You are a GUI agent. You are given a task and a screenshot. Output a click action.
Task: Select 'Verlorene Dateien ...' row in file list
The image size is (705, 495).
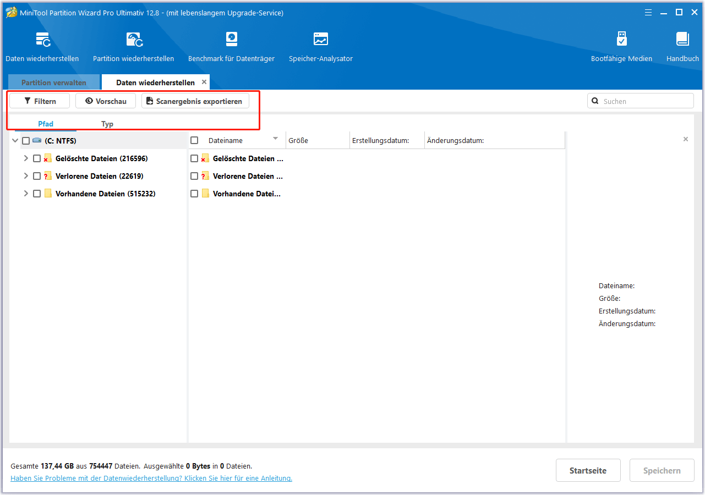248,176
